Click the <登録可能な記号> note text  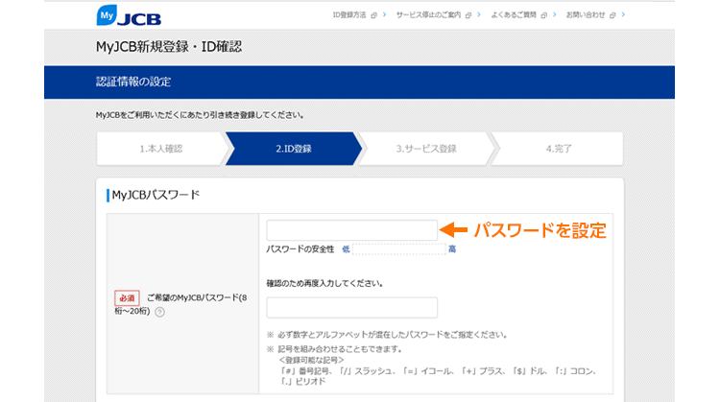click(311, 360)
